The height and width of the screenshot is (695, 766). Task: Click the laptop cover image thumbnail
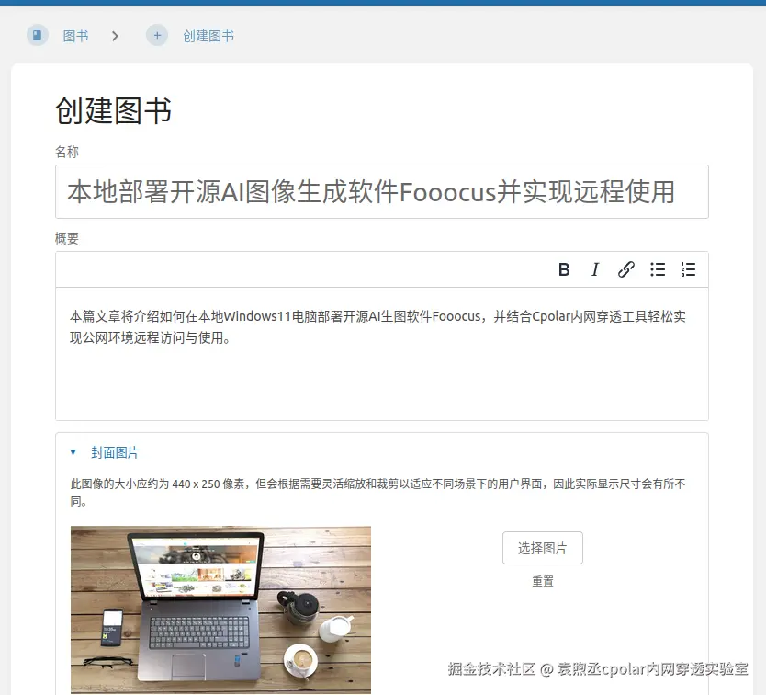(x=220, y=610)
